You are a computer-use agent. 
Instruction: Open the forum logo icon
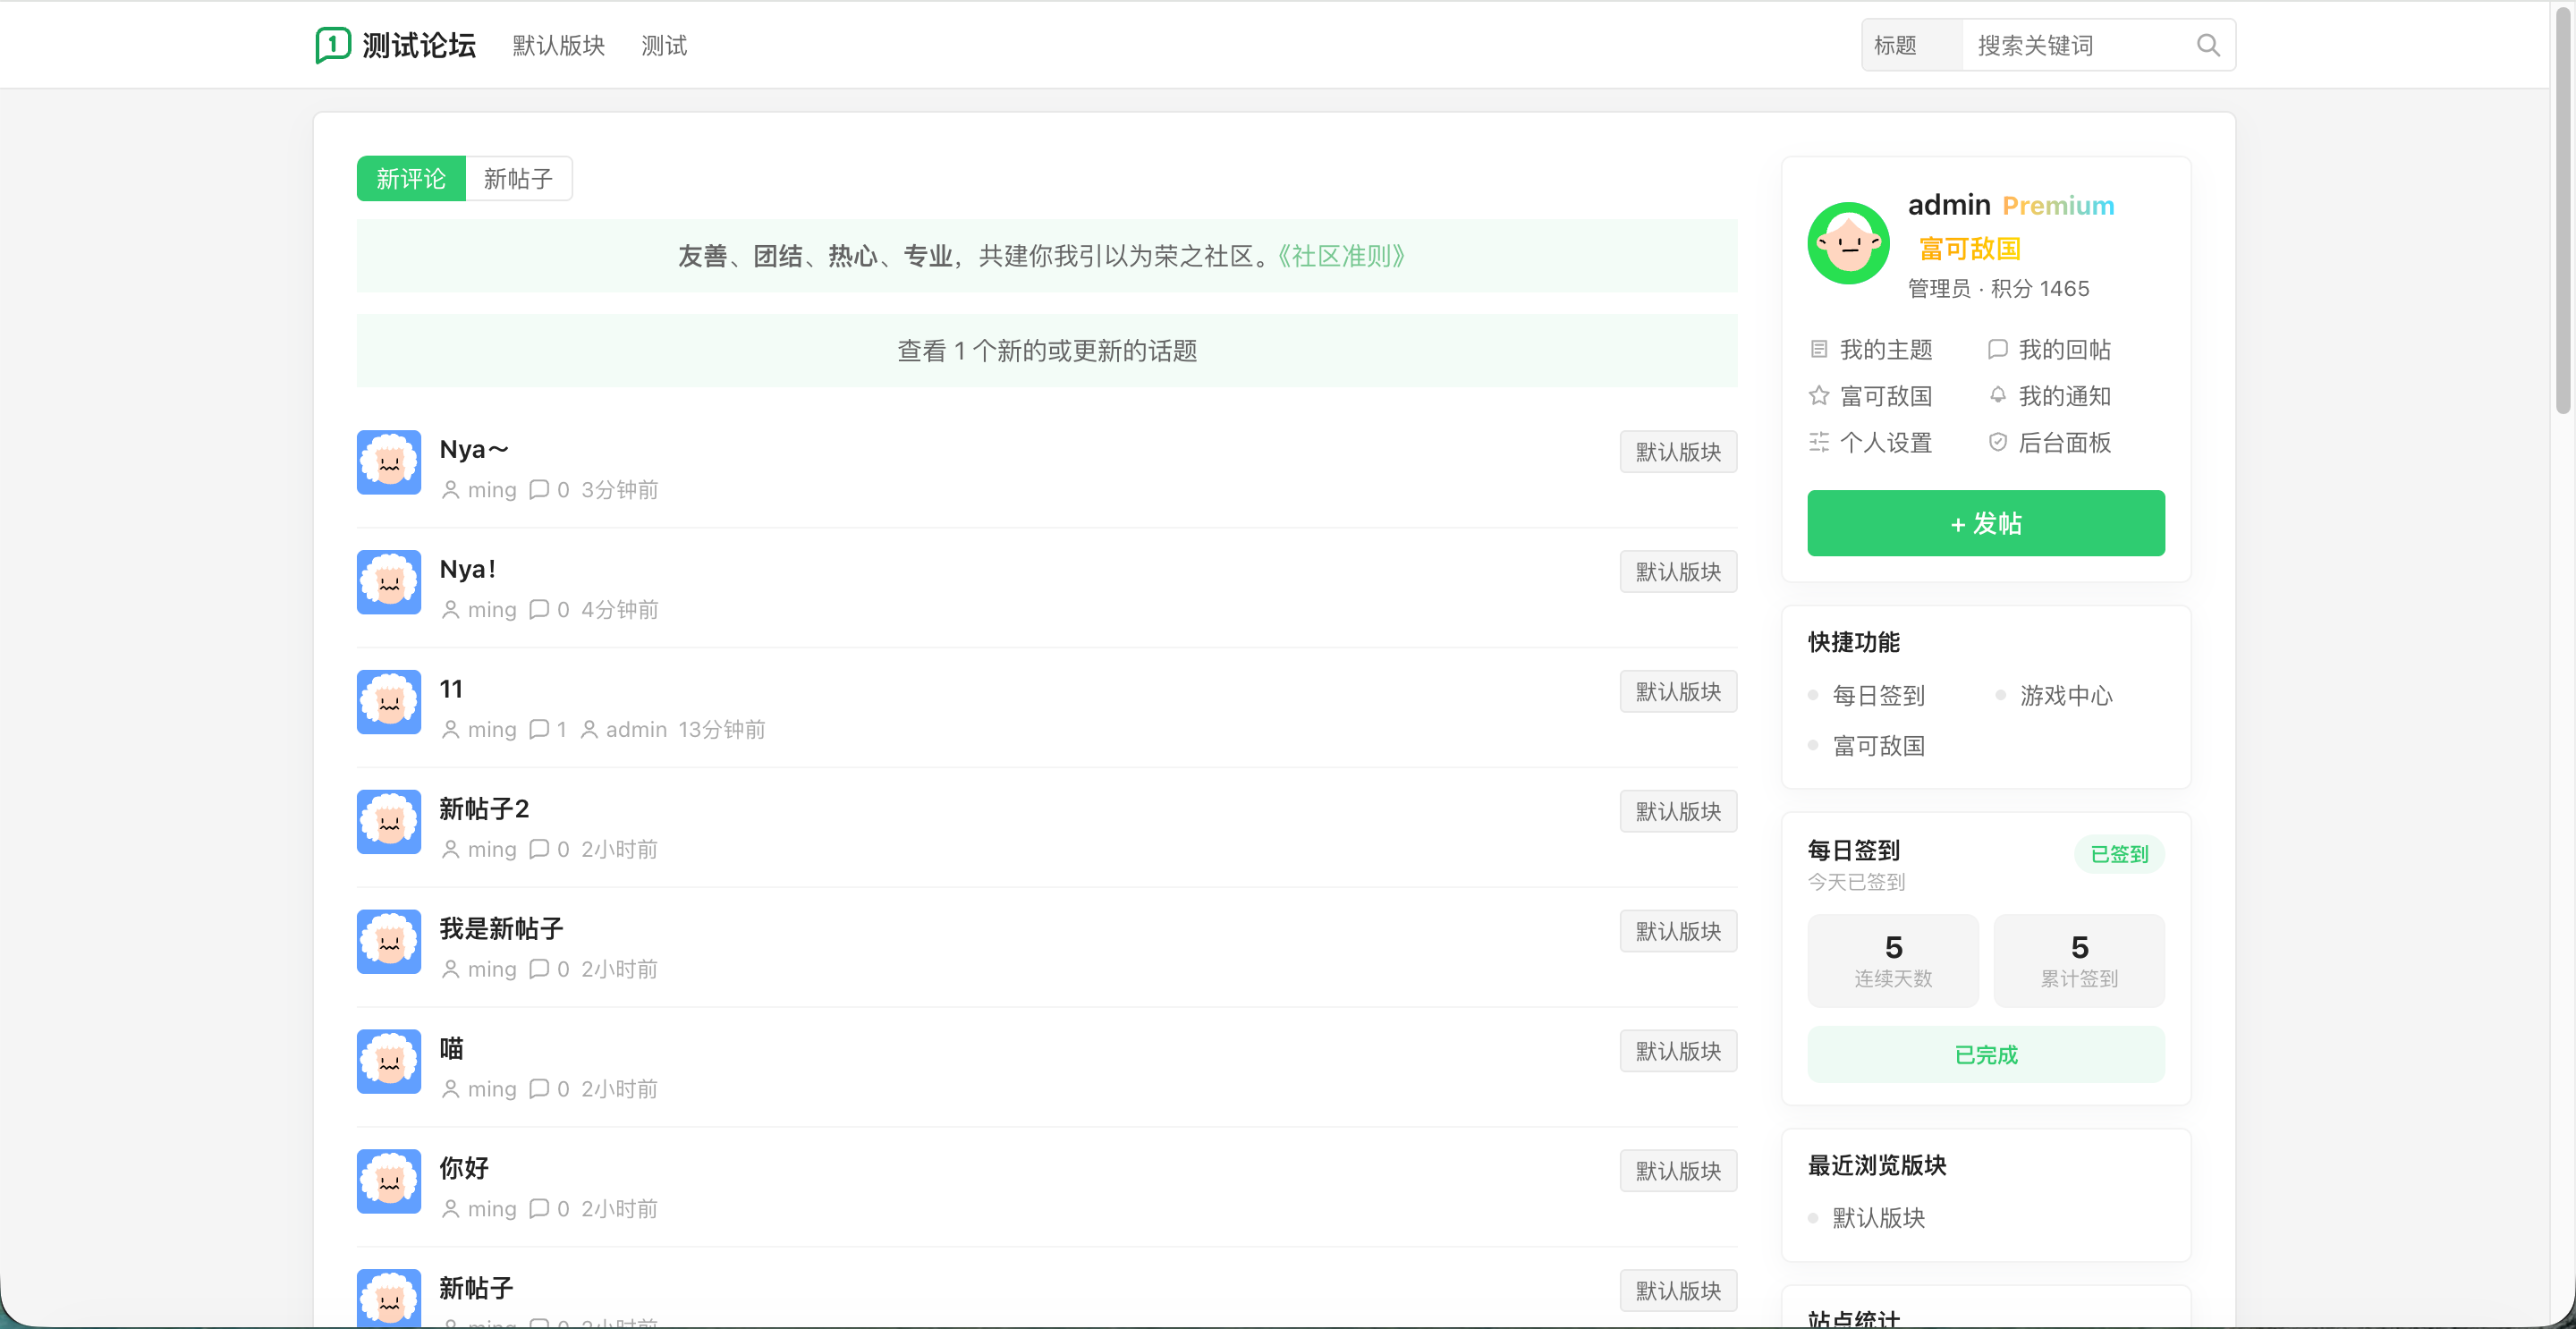pos(333,45)
